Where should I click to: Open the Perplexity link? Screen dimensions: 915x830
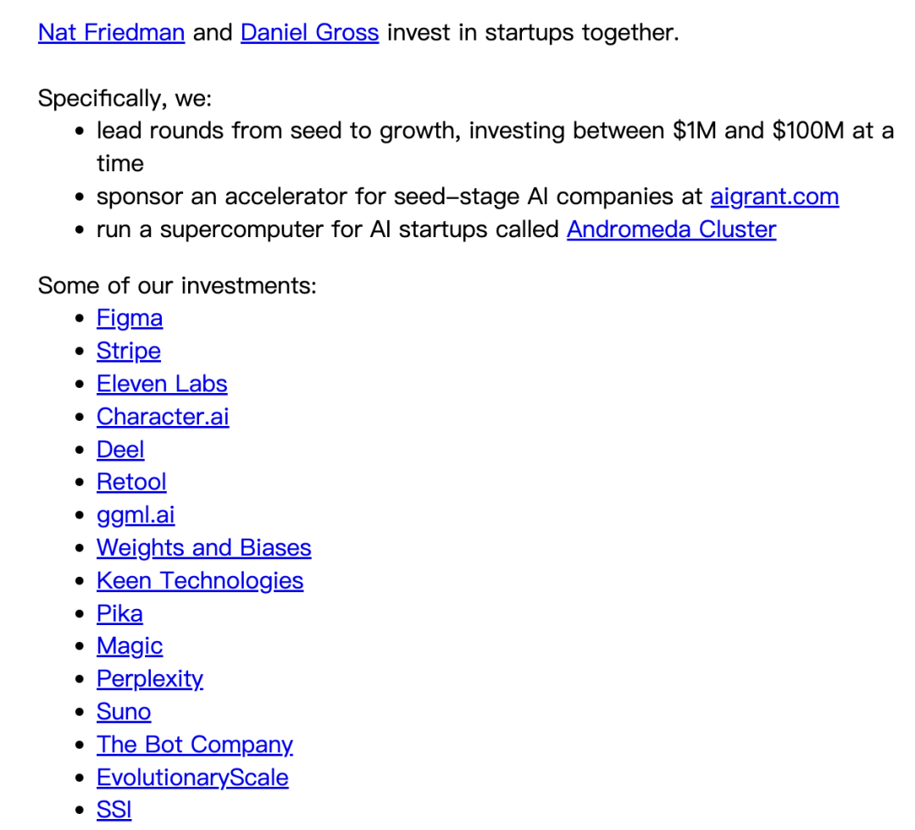150,679
